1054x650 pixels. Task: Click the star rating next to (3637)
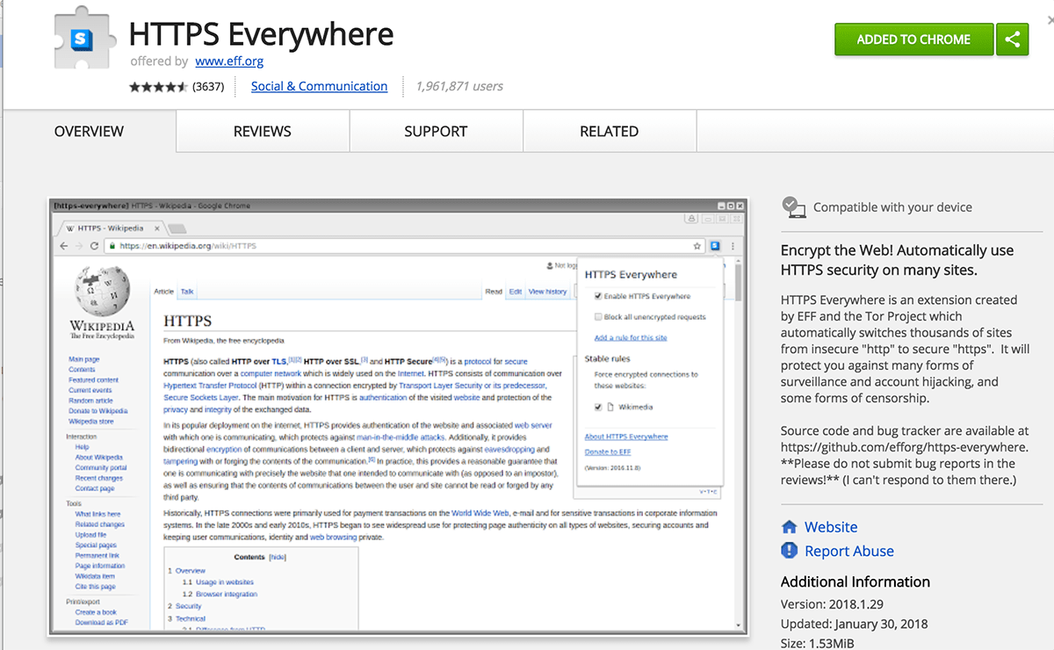pos(158,87)
